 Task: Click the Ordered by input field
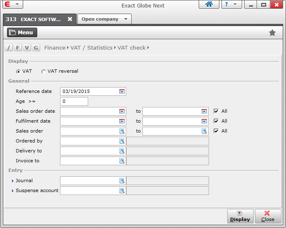[x=93, y=141]
